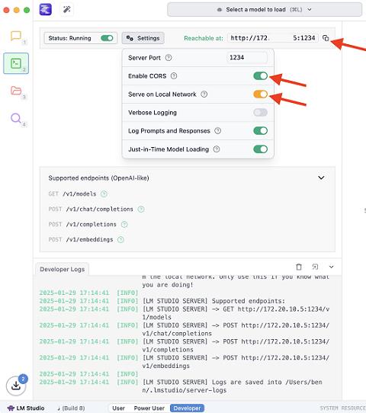
Task: Open Select a model to load dropdown
Action: 265,10
